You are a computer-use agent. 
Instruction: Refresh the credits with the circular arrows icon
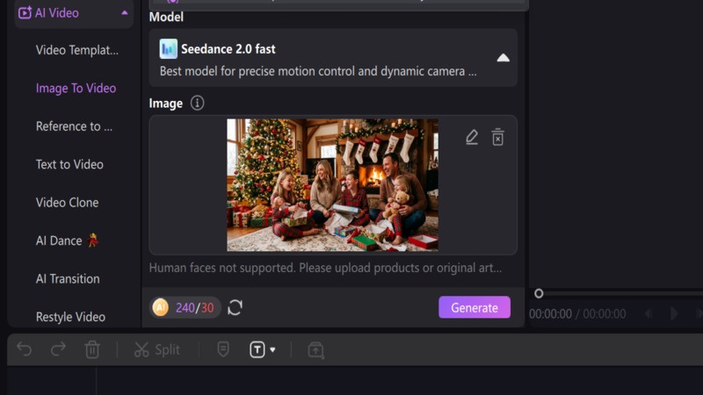coord(235,308)
